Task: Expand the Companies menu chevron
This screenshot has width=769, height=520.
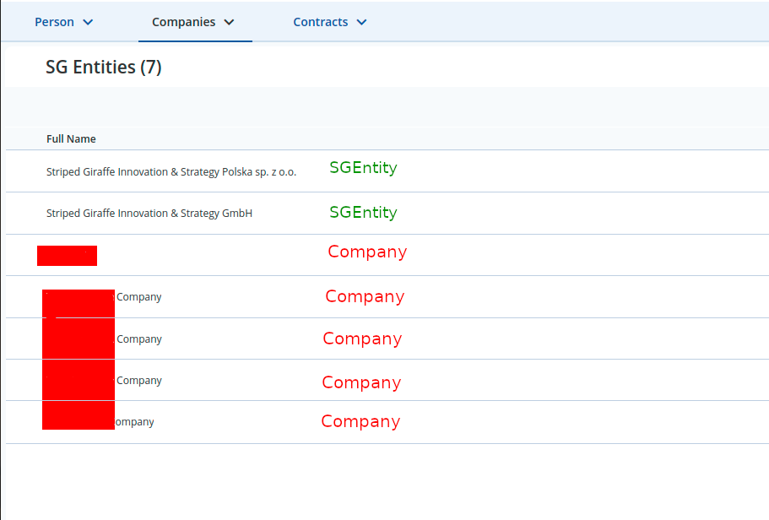Action: coord(229,22)
